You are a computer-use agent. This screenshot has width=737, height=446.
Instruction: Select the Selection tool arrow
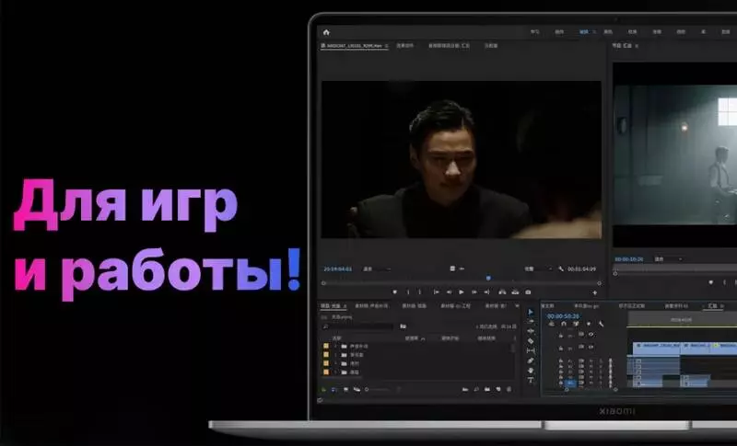pyautogui.click(x=531, y=313)
